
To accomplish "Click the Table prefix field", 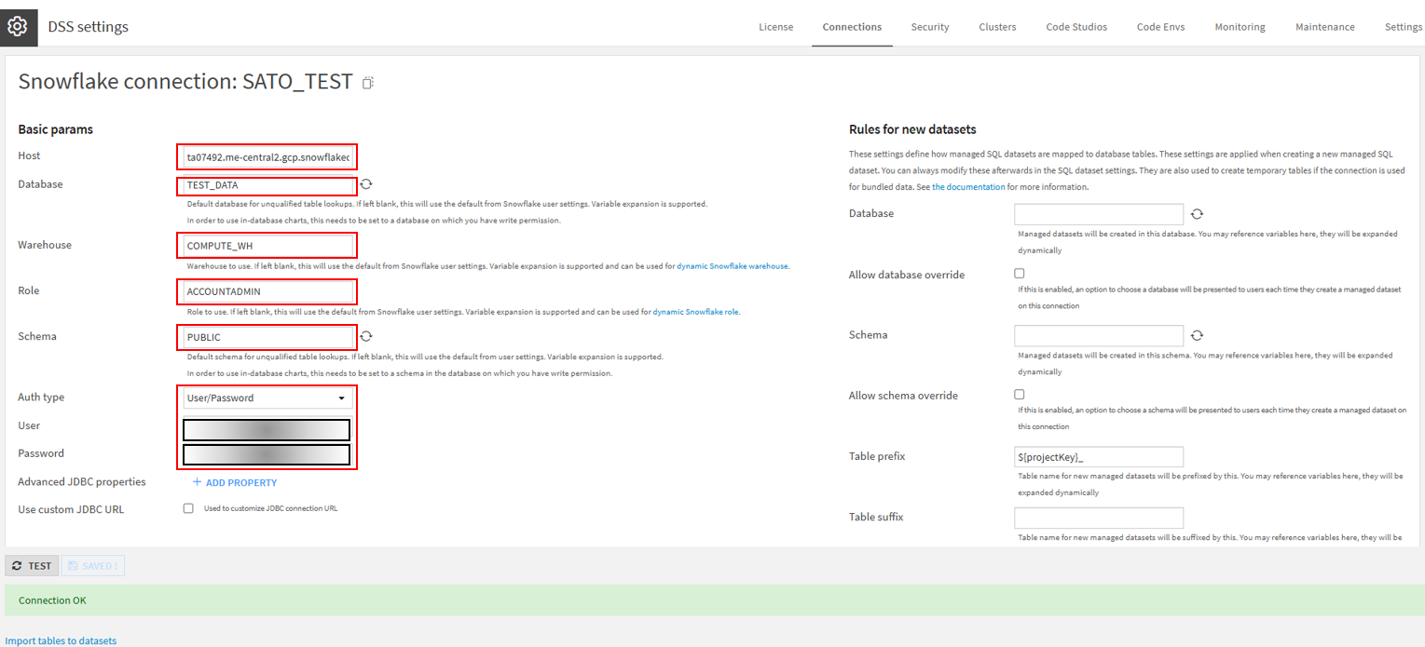I will 1099,457.
